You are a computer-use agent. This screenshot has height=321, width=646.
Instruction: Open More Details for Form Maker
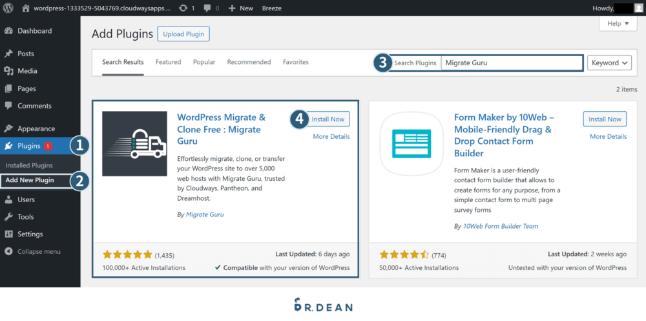(608, 136)
